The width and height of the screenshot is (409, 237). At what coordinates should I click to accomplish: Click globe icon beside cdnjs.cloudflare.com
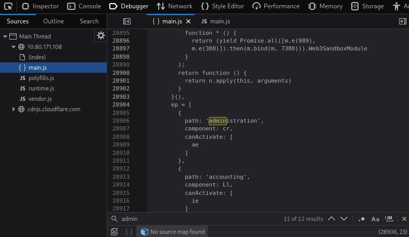point(21,109)
